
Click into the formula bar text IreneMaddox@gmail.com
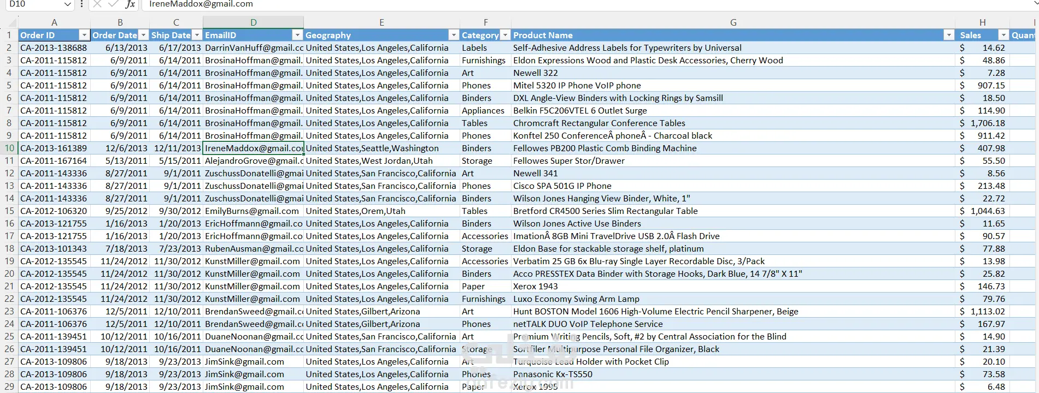[201, 4]
